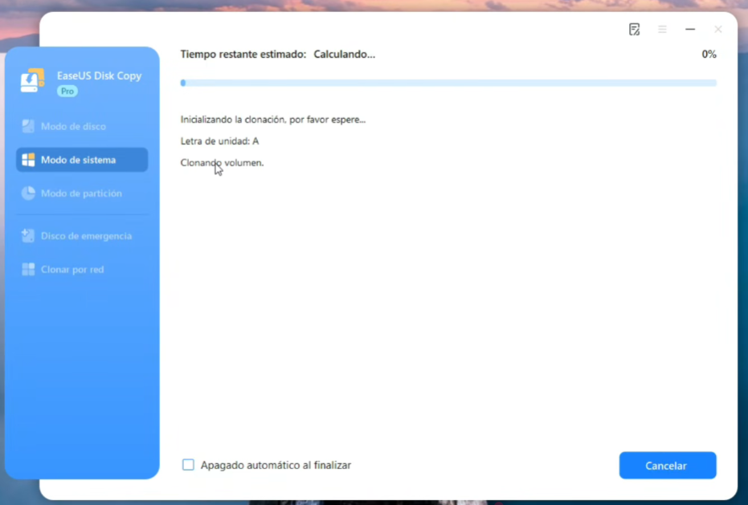Click the Windows icon for Modo de sistema
Image resolution: width=748 pixels, height=505 pixels.
click(28, 160)
